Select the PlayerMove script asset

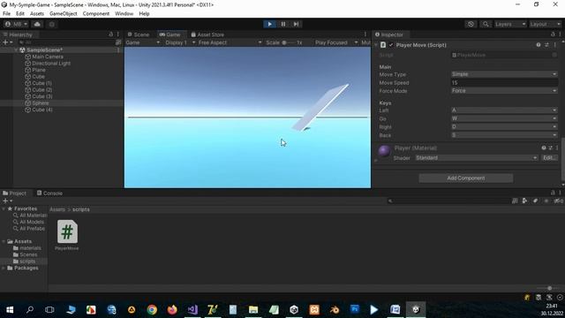(x=67, y=235)
